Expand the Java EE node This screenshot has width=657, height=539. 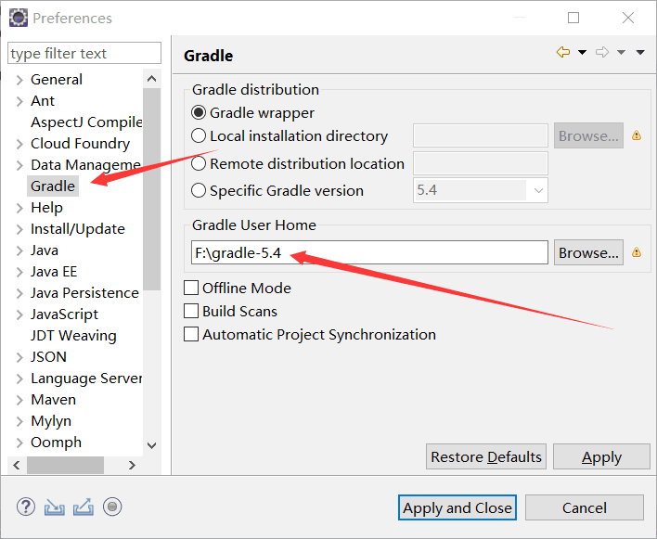coord(19,272)
